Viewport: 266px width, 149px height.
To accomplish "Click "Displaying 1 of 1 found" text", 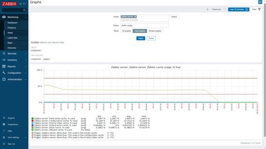I will coord(250,143).
